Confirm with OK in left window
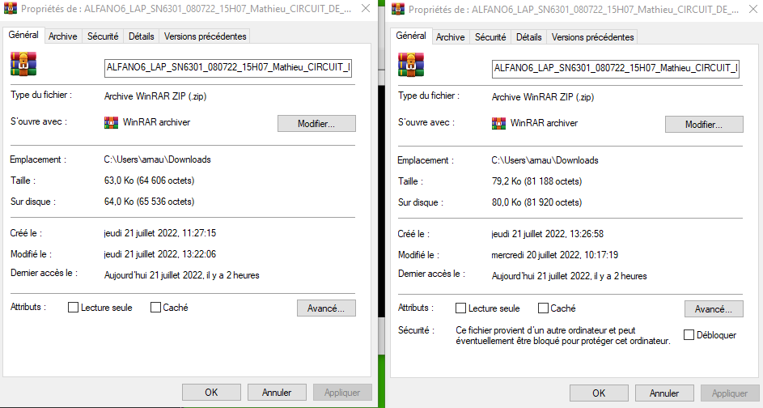Image resolution: width=763 pixels, height=408 pixels. (211, 393)
